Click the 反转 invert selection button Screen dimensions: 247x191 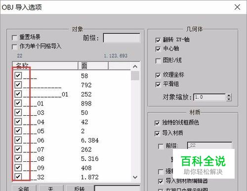click(x=80, y=188)
